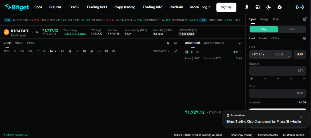Click the quantity percentage slider handle
Image resolution: width=311 pixels, height=138 pixels.
pos(251,79)
